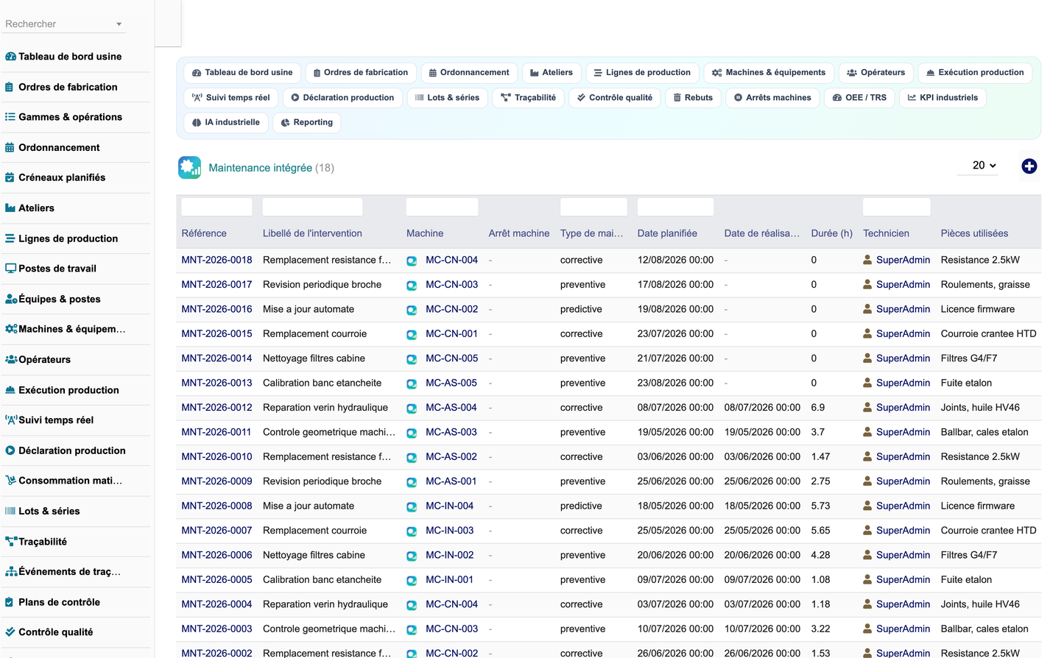Image resolution: width=1064 pixels, height=658 pixels.
Task: Open the Contrôle qualité top tab
Action: click(x=615, y=98)
